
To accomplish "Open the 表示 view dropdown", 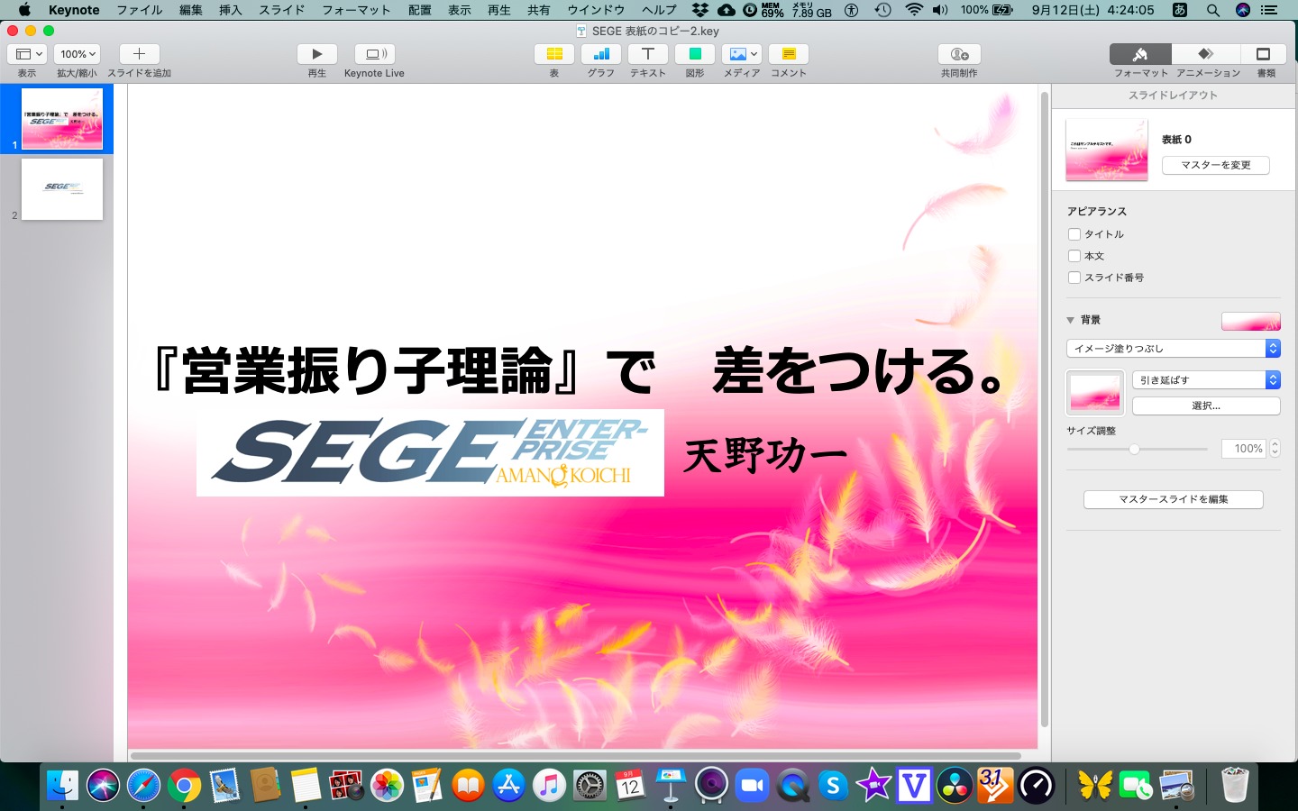I will tap(27, 54).
